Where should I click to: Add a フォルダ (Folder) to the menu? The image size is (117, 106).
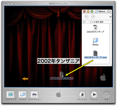(x=22, y=94)
